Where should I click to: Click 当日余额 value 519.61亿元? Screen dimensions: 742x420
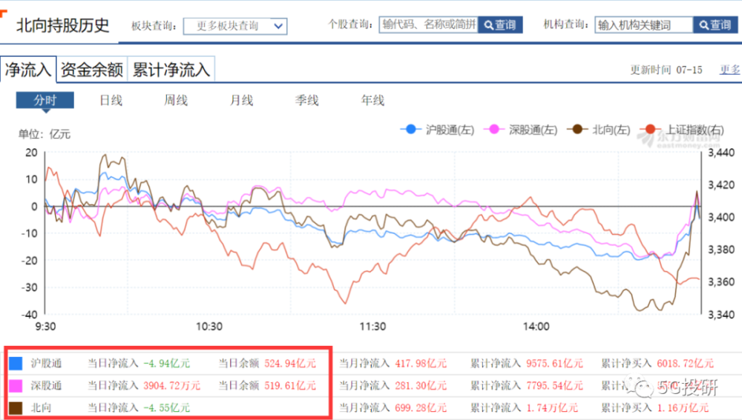point(290,385)
